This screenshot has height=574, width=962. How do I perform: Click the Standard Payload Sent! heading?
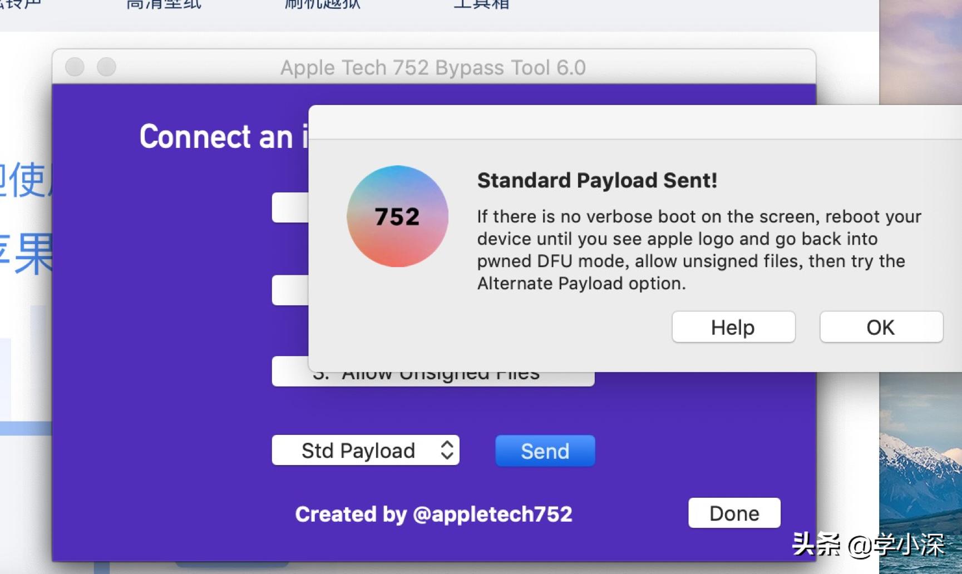coord(597,180)
